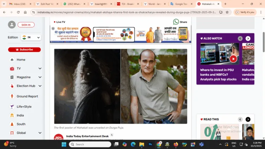Click the Election Hub icon

tap(12, 86)
